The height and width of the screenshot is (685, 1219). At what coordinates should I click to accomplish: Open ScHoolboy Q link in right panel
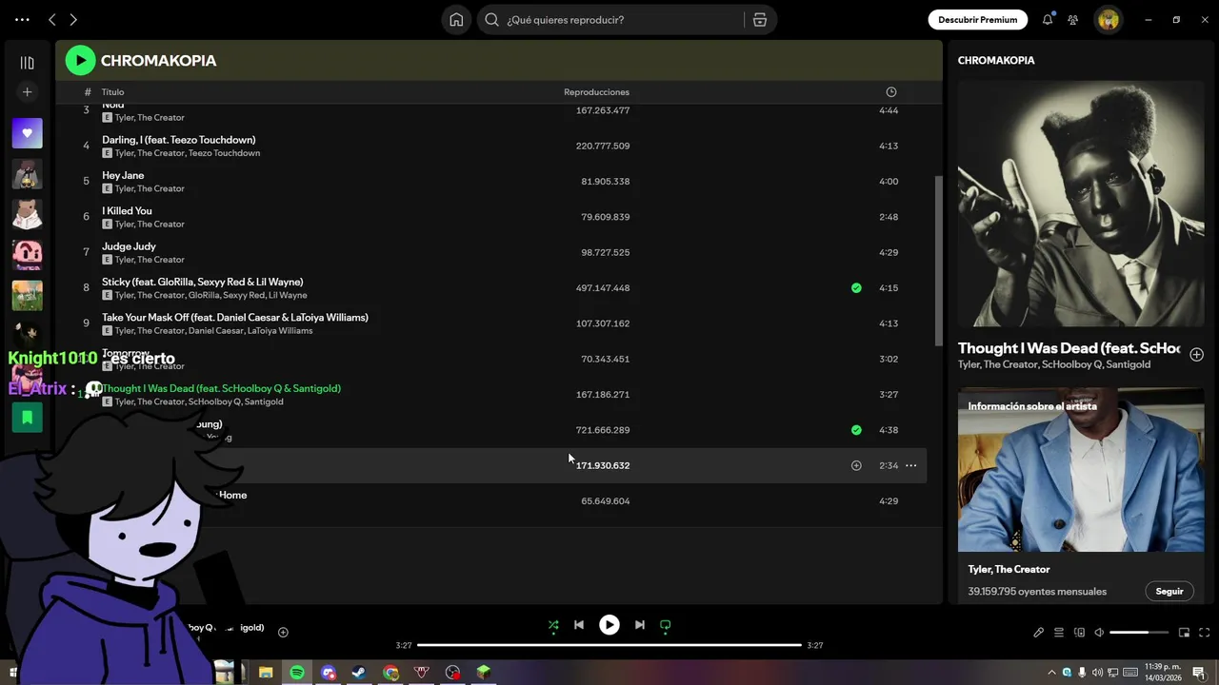[1070, 364]
